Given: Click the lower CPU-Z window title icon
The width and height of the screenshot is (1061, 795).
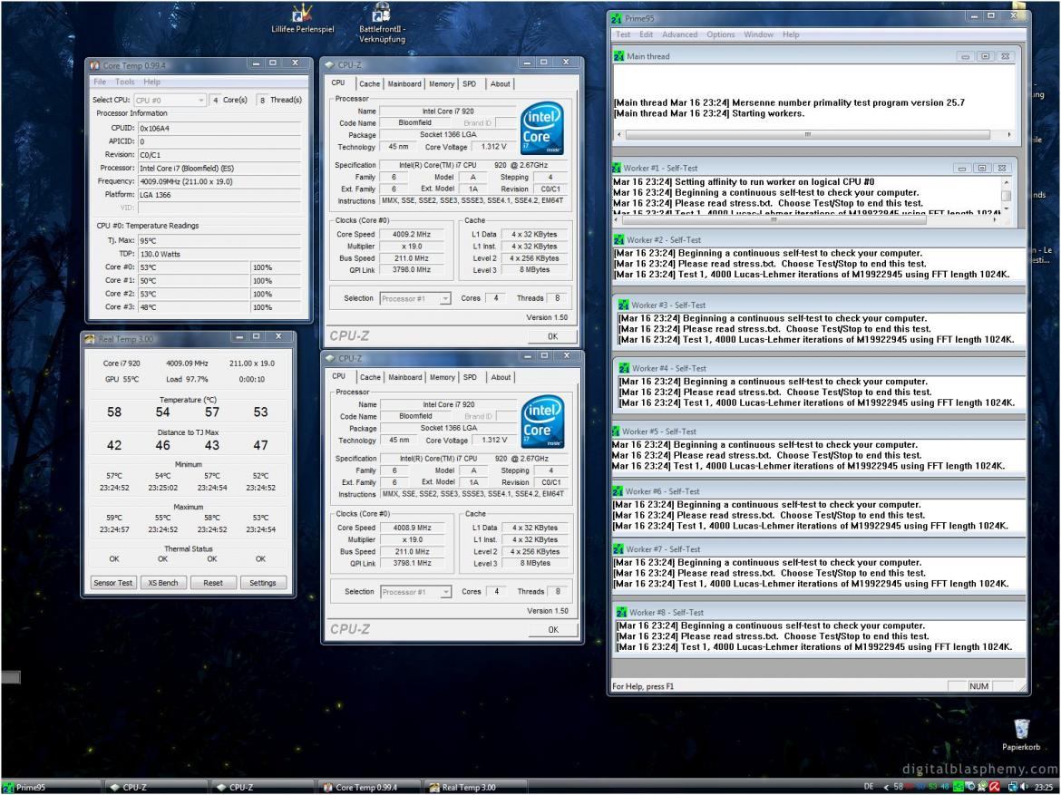Looking at the screenshot, I should [x=330, y=358].
